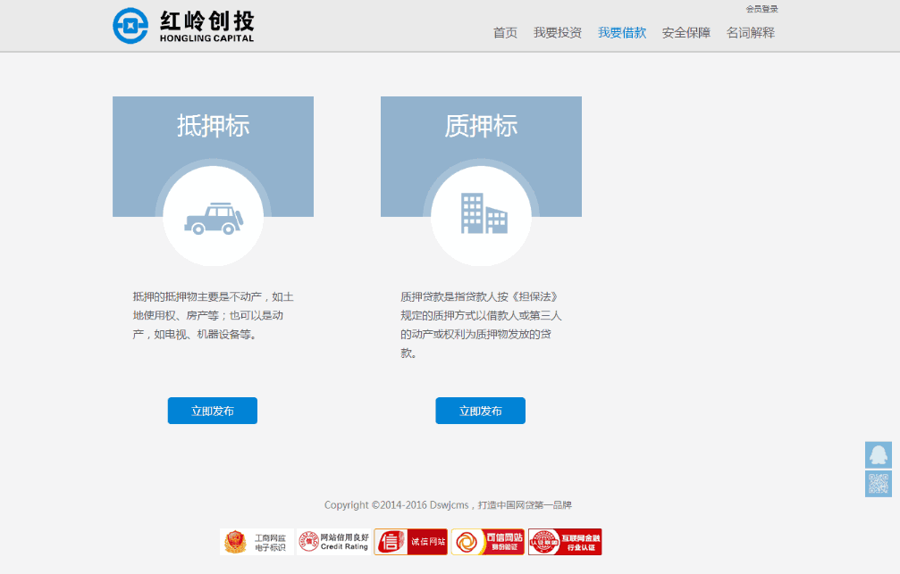
Task: Go to the 首页 nav item
Action: (505, 33)
